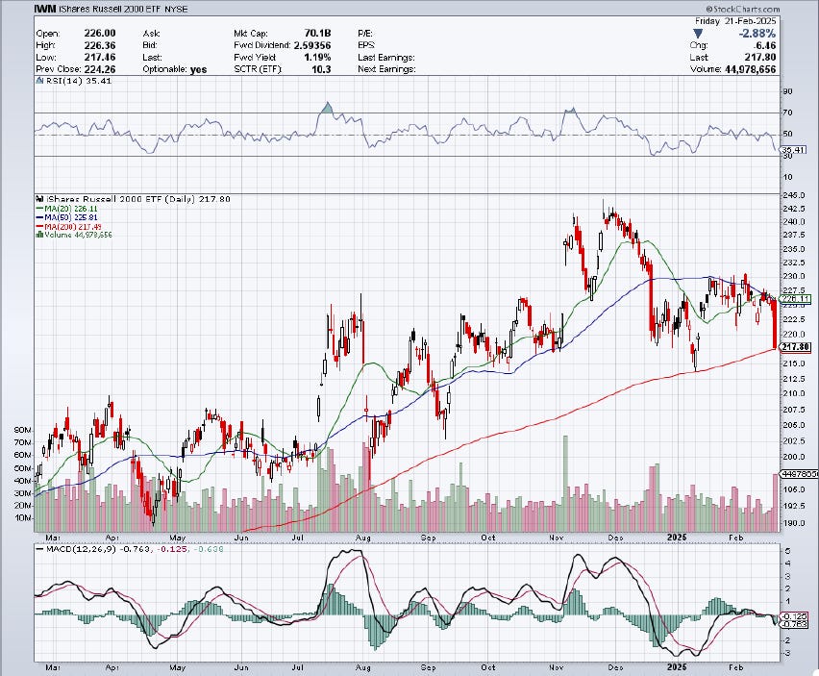Viewport: 819px width, 676px height.
Task: Click the MA(200) 217.49 legend entry
Action: pyautogui.click(x=69, y=227)
